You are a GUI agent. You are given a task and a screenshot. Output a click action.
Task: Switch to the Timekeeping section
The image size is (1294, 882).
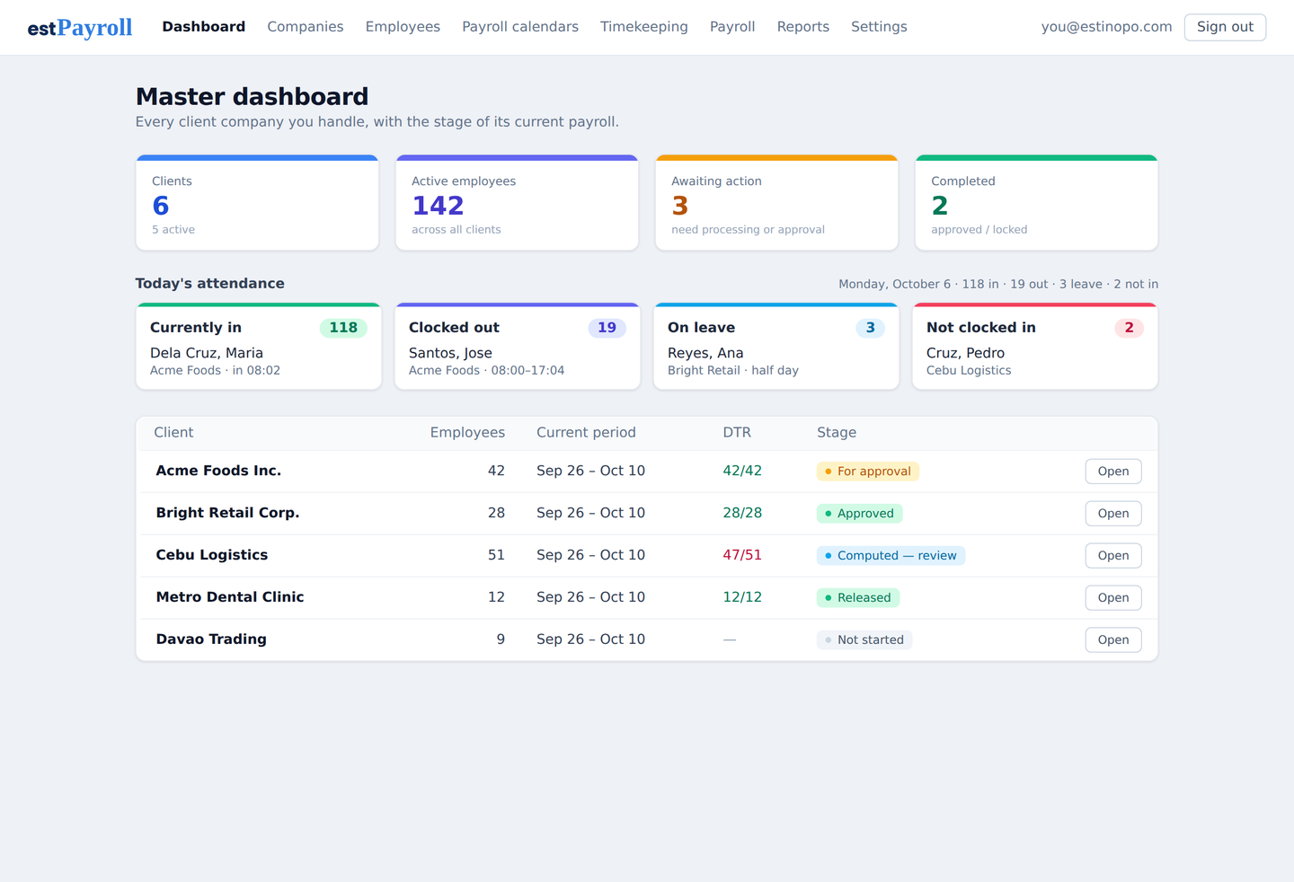(644, 27)
